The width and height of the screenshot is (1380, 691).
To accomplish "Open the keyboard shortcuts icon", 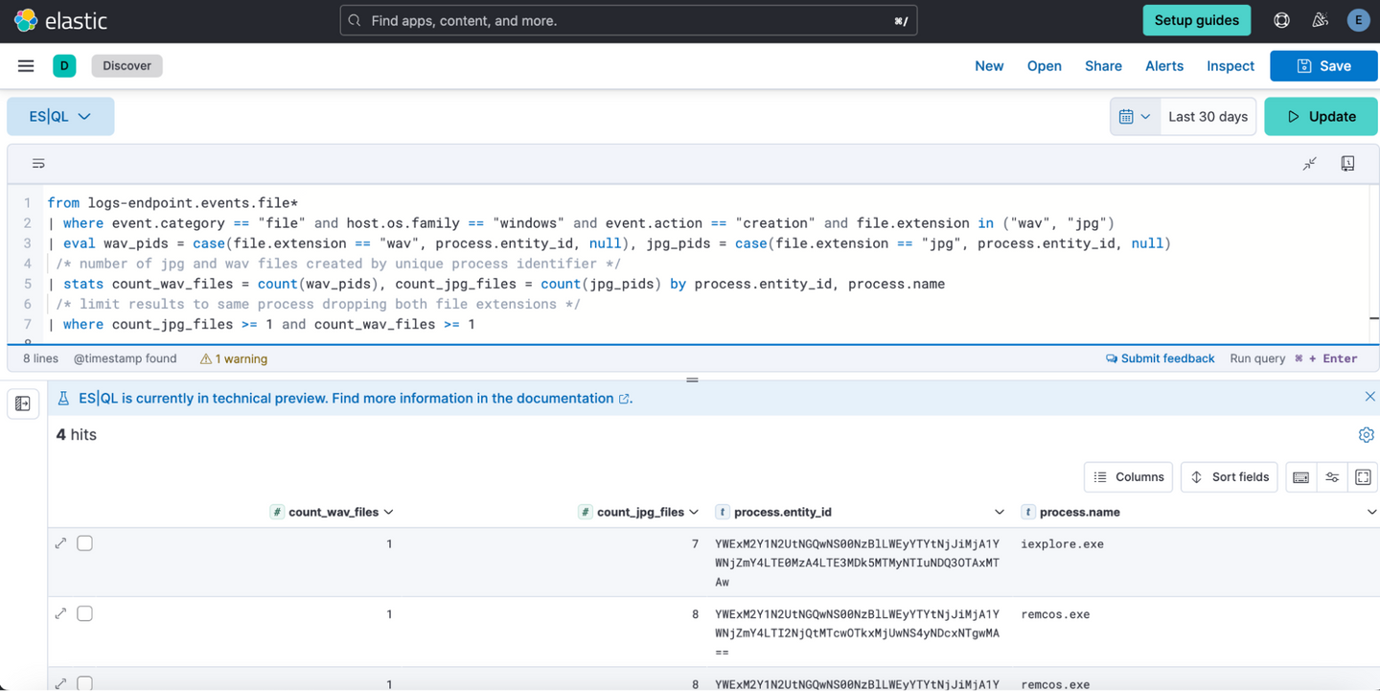I will [1300, 477].
